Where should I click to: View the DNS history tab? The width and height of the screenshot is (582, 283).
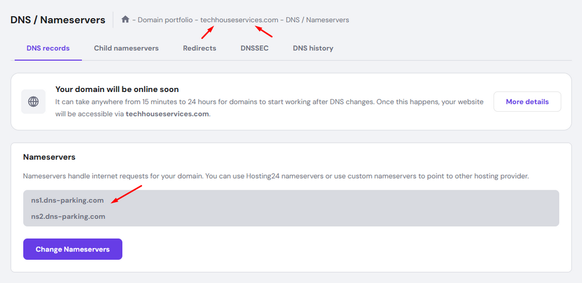point(313,48)
